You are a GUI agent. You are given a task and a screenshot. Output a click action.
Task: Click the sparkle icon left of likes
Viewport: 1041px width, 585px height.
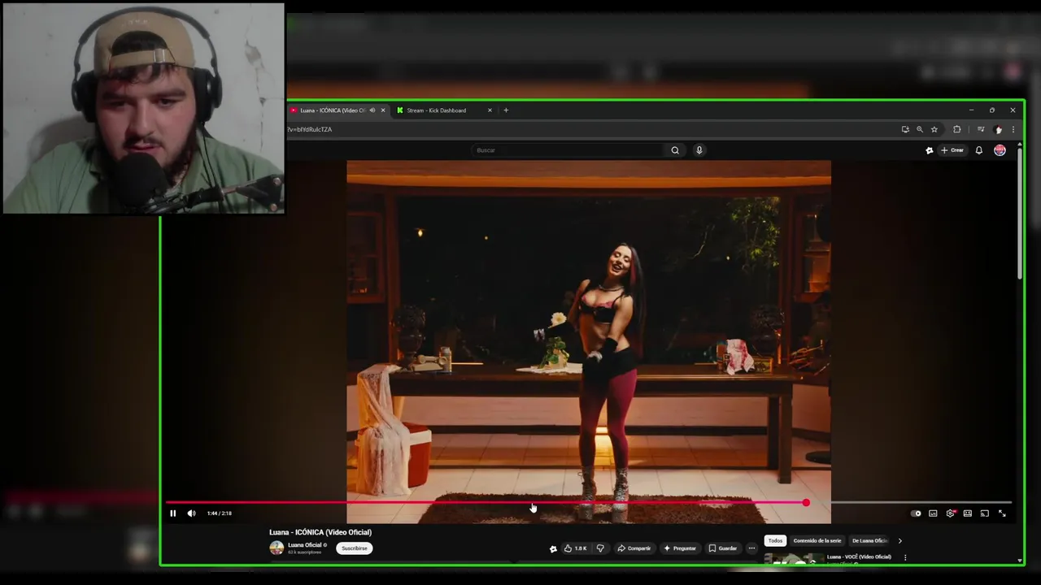(553, 548)
